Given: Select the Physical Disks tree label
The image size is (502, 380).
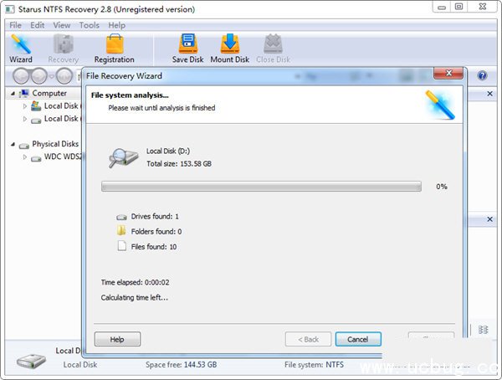Looking at the screenshot, I should 55,144.
